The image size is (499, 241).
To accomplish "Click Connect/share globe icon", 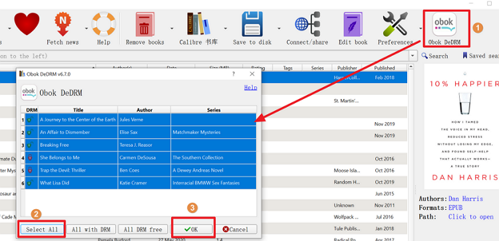I will 307,24.
